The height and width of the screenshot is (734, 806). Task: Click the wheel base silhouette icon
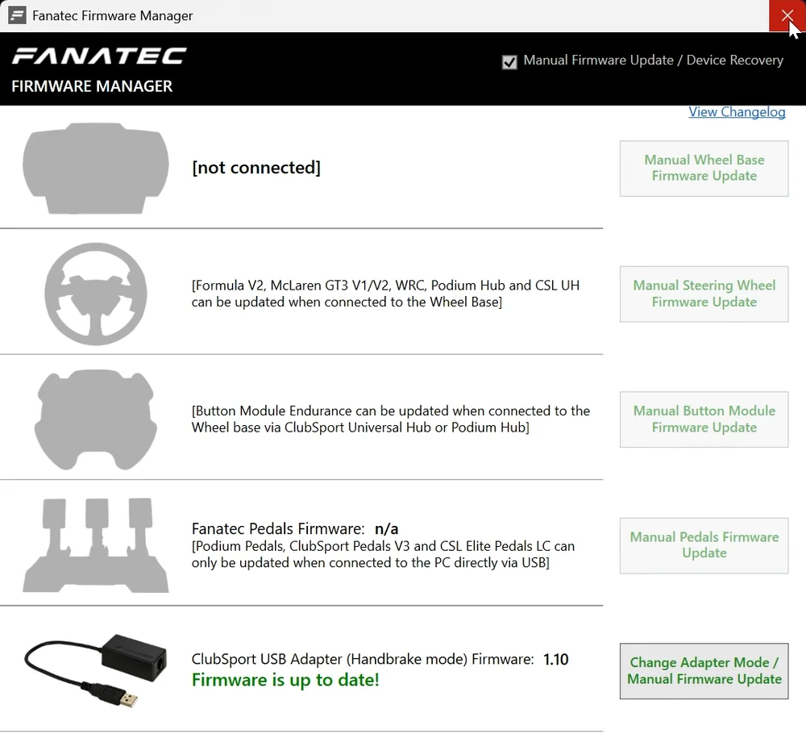96,169
